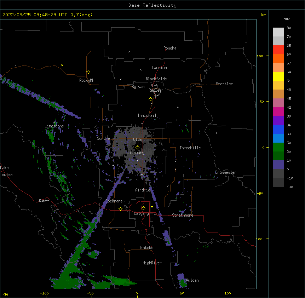
Task: Click the Didsbury city label
Action: point(136,153)
